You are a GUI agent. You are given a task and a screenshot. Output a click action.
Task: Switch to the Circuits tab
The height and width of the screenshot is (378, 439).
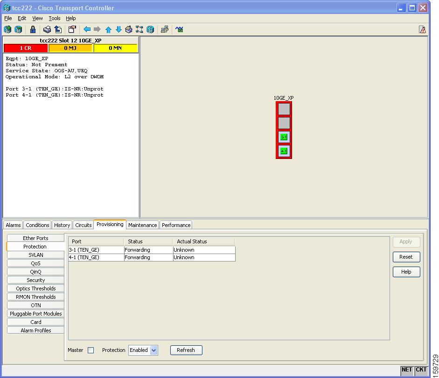coord(83,225)
